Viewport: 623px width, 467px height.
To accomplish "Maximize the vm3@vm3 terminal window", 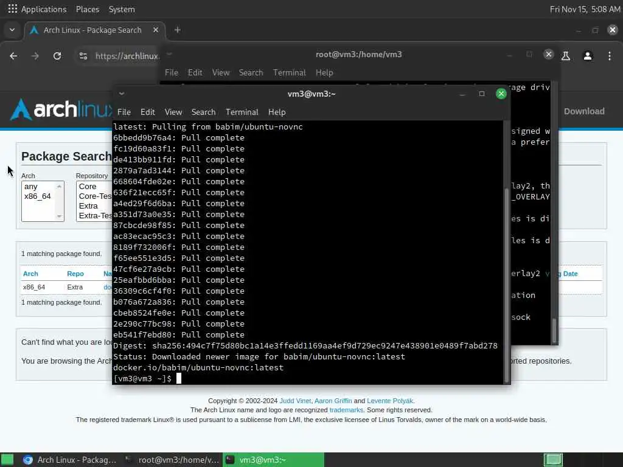I will pyautogui.click(x=482, y=94).
